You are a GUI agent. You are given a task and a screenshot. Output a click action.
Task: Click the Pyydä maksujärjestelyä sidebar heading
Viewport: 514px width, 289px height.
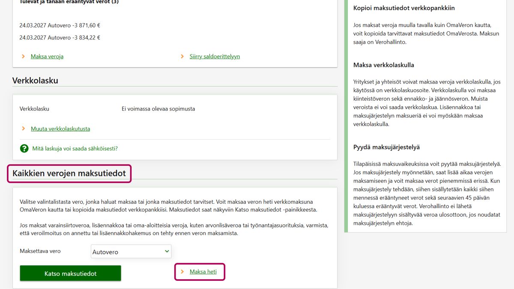pyautogui.click(x=386, y=147)
